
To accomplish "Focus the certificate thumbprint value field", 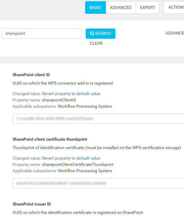I will pos(98,183).
